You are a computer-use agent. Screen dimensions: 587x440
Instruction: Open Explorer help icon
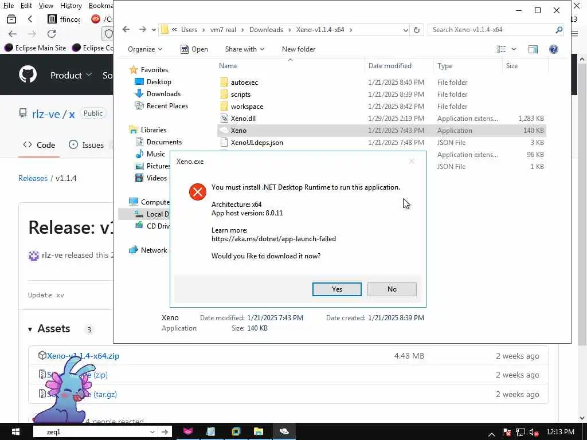554,49
